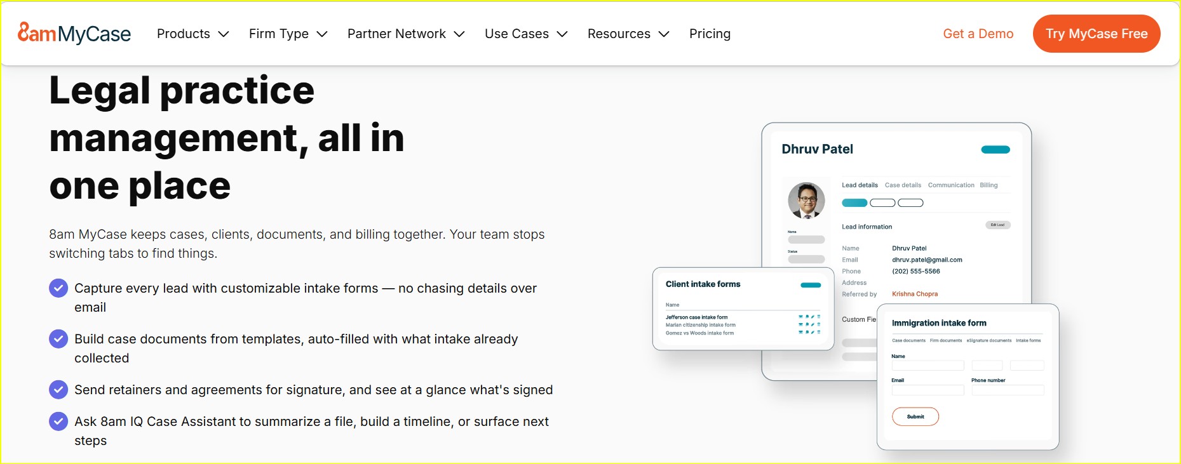The width and height of the screenshot is (1181, 464).
Task: Open the 8am MyCase logo homepage
Action: pyautogui.click(x=74, y=33)
